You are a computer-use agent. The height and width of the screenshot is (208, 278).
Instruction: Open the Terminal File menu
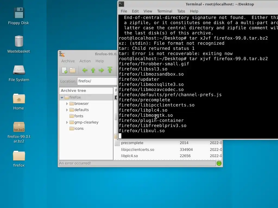pos(124,11)
